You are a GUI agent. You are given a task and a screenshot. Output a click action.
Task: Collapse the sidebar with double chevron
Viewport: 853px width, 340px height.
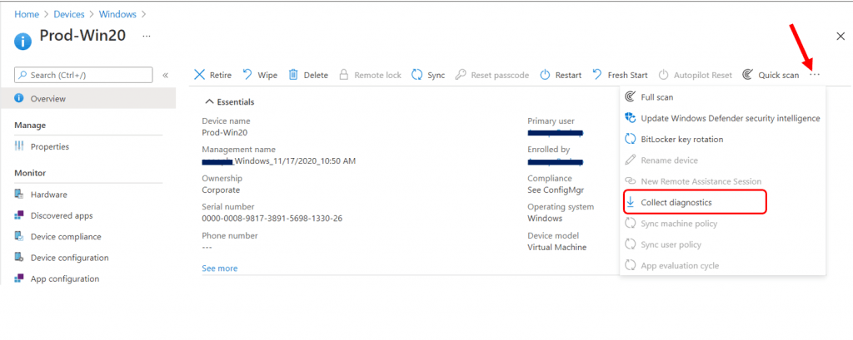166,75
